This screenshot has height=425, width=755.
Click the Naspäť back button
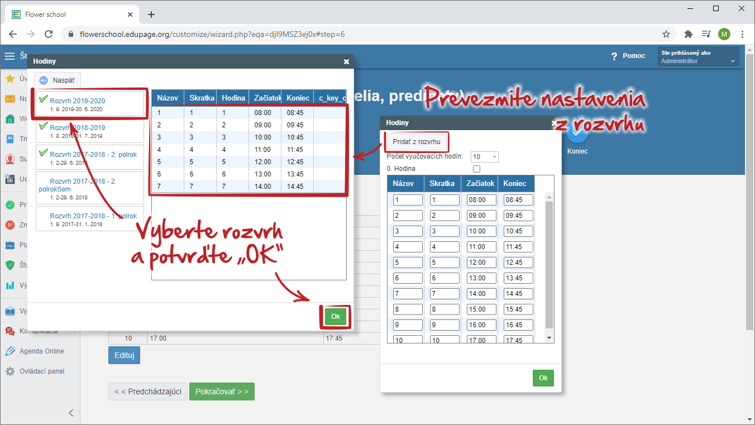point(58,80)
